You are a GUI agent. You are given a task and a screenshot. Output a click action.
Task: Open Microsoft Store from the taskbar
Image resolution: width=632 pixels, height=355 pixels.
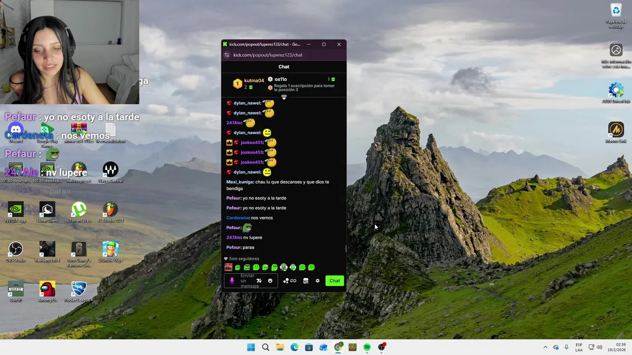(309, 348)
